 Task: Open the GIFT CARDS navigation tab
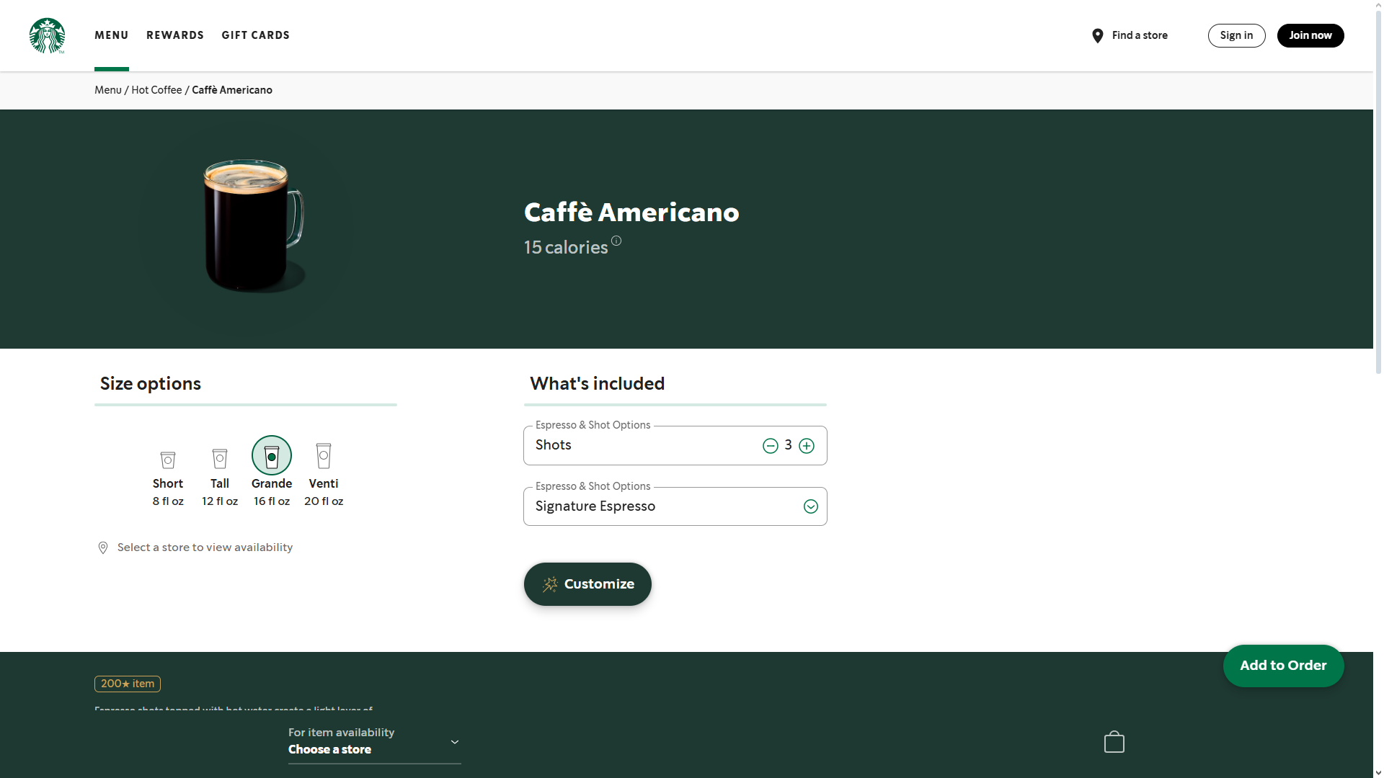click(256, 35)
